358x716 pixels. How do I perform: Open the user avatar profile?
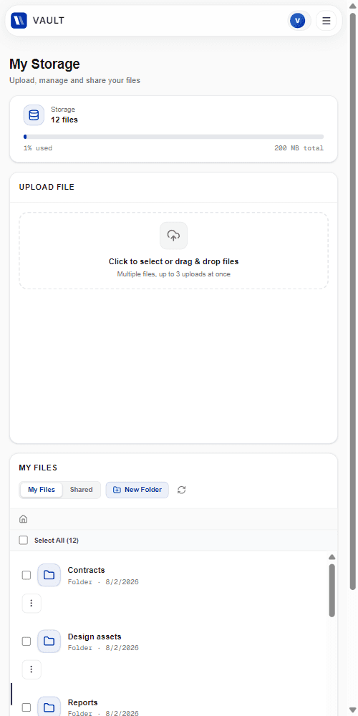pyautogui.click(x=297, y=21)
